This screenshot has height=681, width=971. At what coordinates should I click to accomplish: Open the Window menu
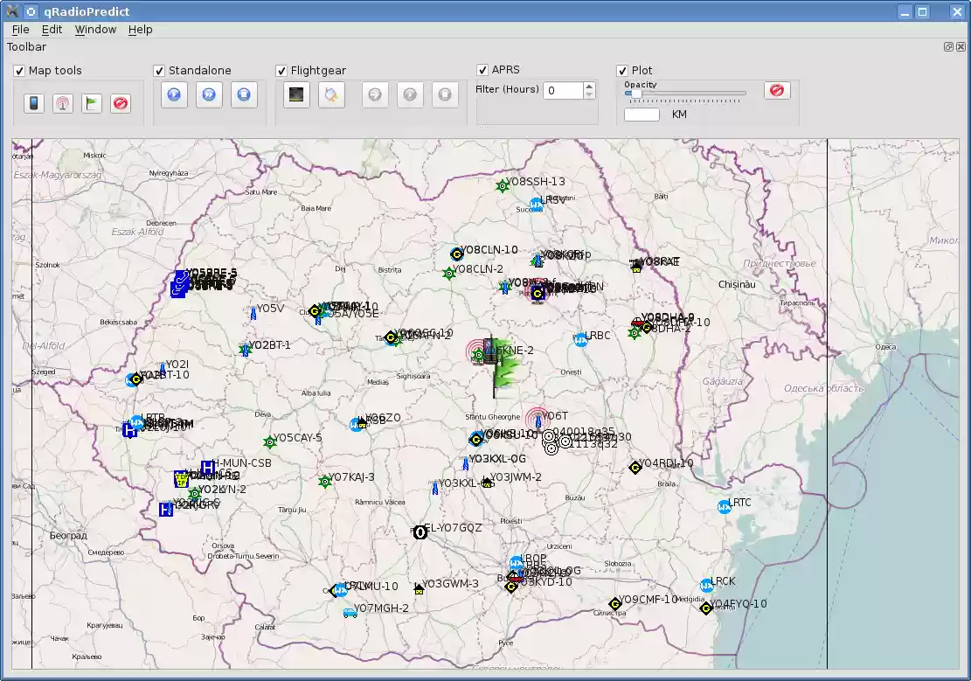pos(95,29)
